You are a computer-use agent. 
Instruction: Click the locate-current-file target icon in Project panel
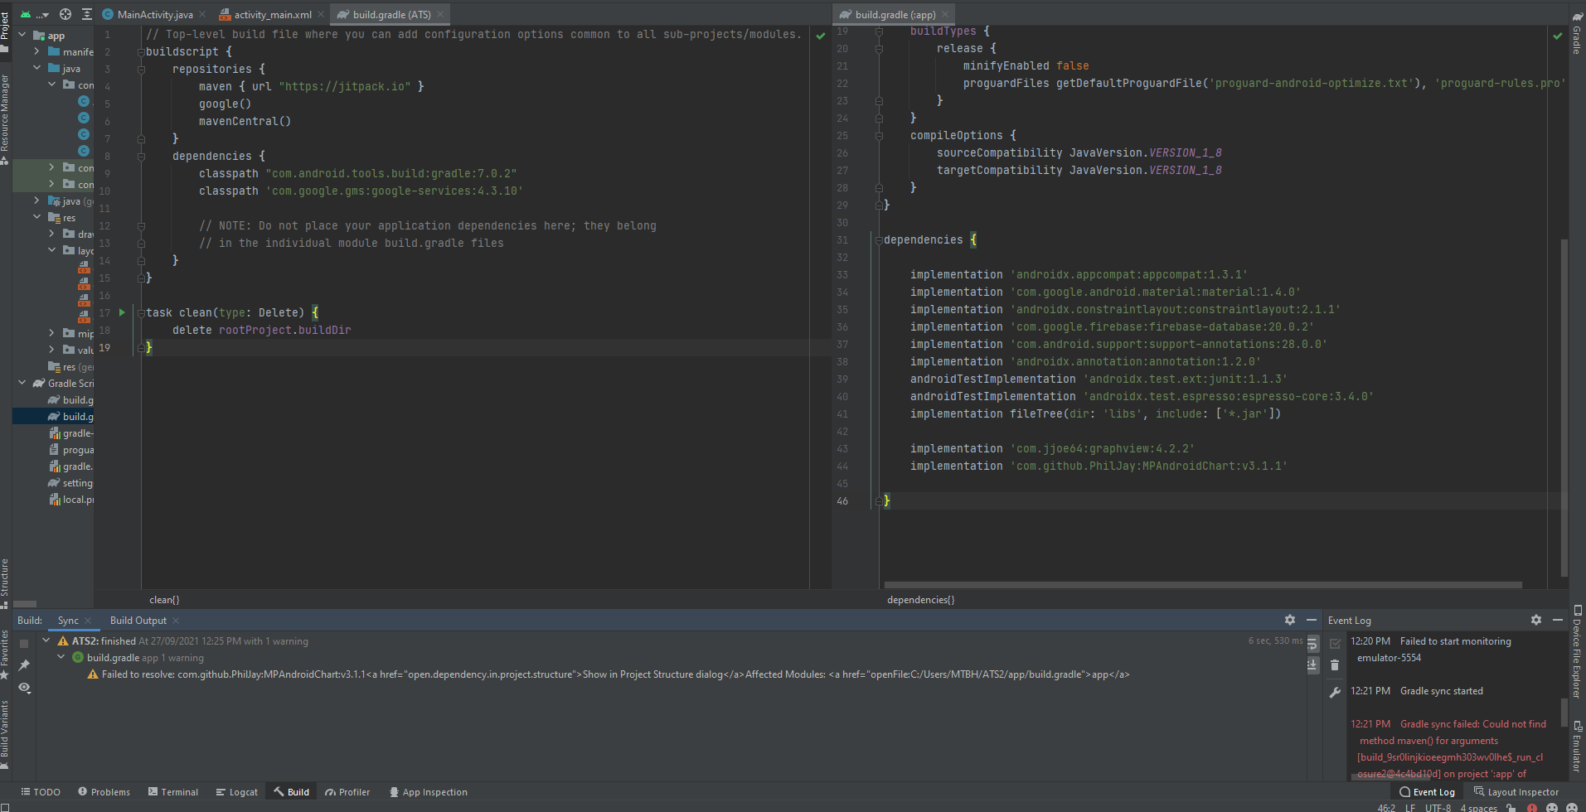(x=65, y=14)
